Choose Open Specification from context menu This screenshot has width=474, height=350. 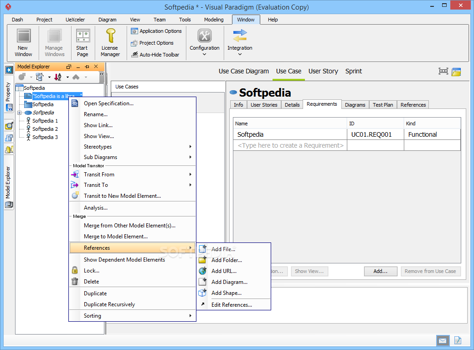tap(133, 103)
